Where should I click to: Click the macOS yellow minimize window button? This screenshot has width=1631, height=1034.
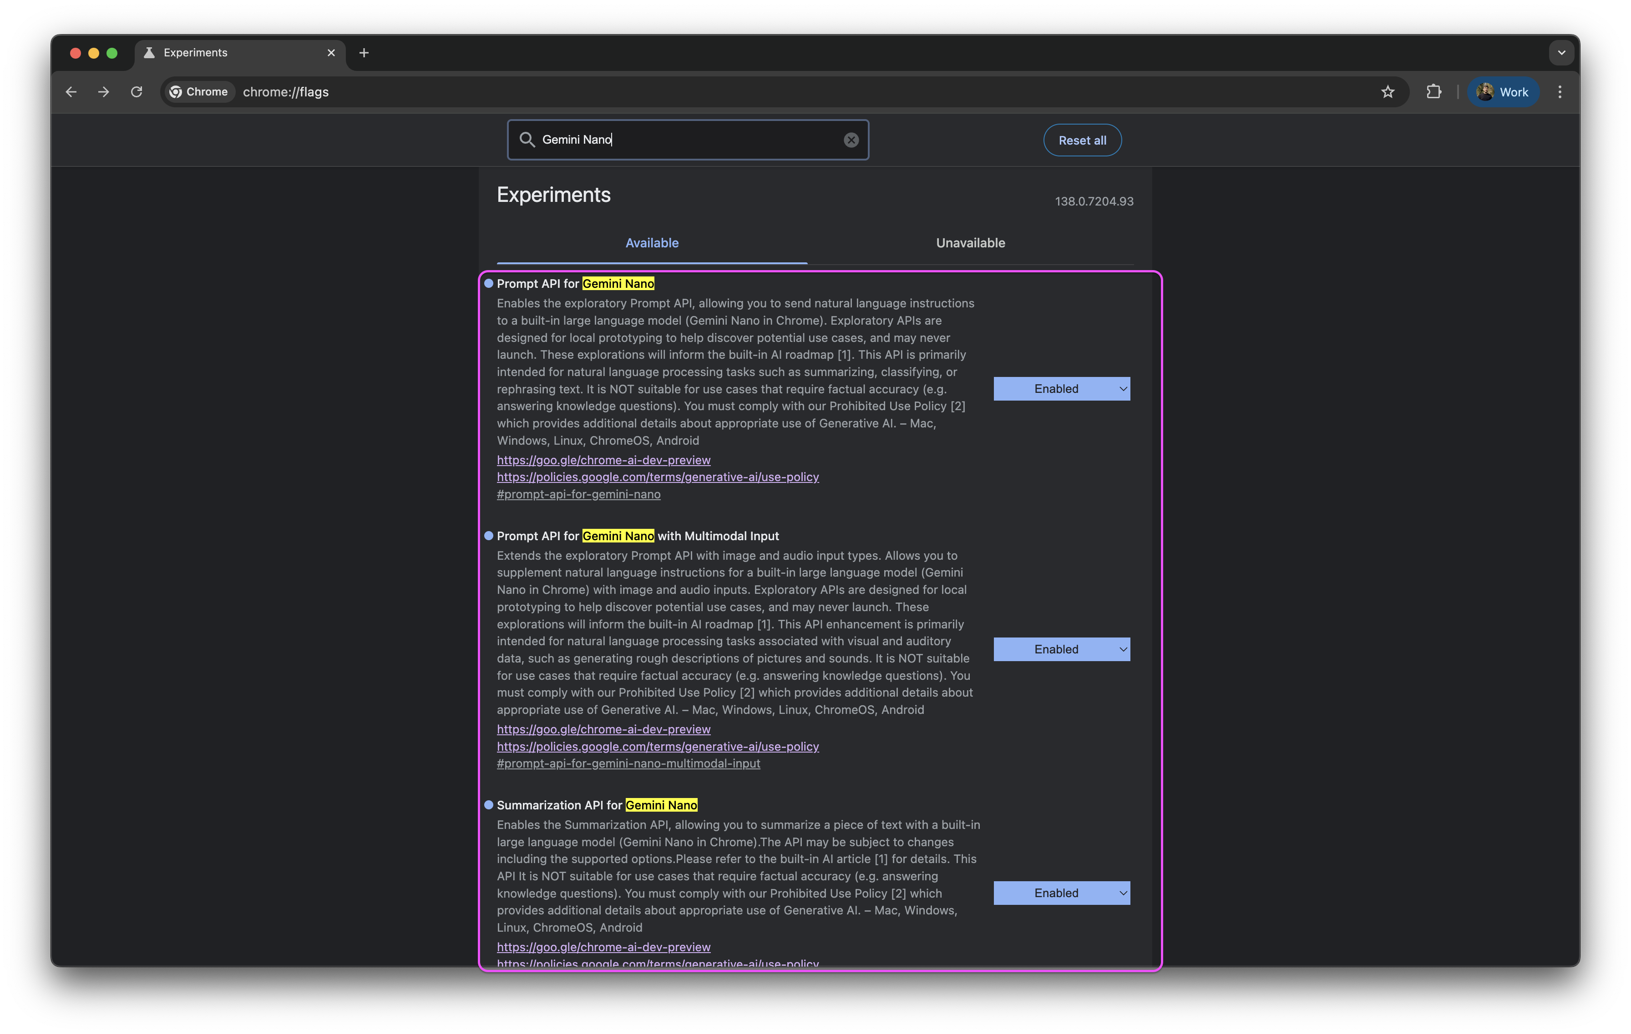tap(93, 53)
